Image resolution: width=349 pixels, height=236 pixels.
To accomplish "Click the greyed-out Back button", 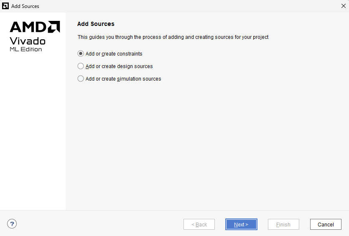I will [199, 224].
